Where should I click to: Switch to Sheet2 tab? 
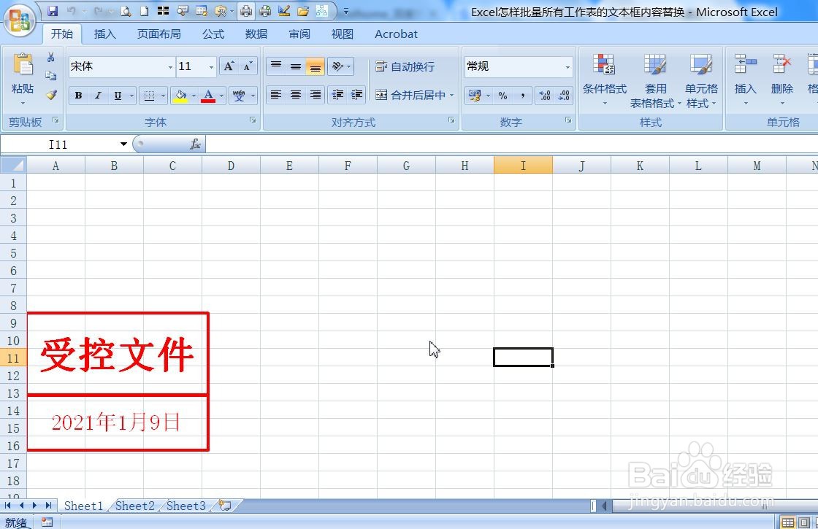pyautogui.click(x=134, y=506)
